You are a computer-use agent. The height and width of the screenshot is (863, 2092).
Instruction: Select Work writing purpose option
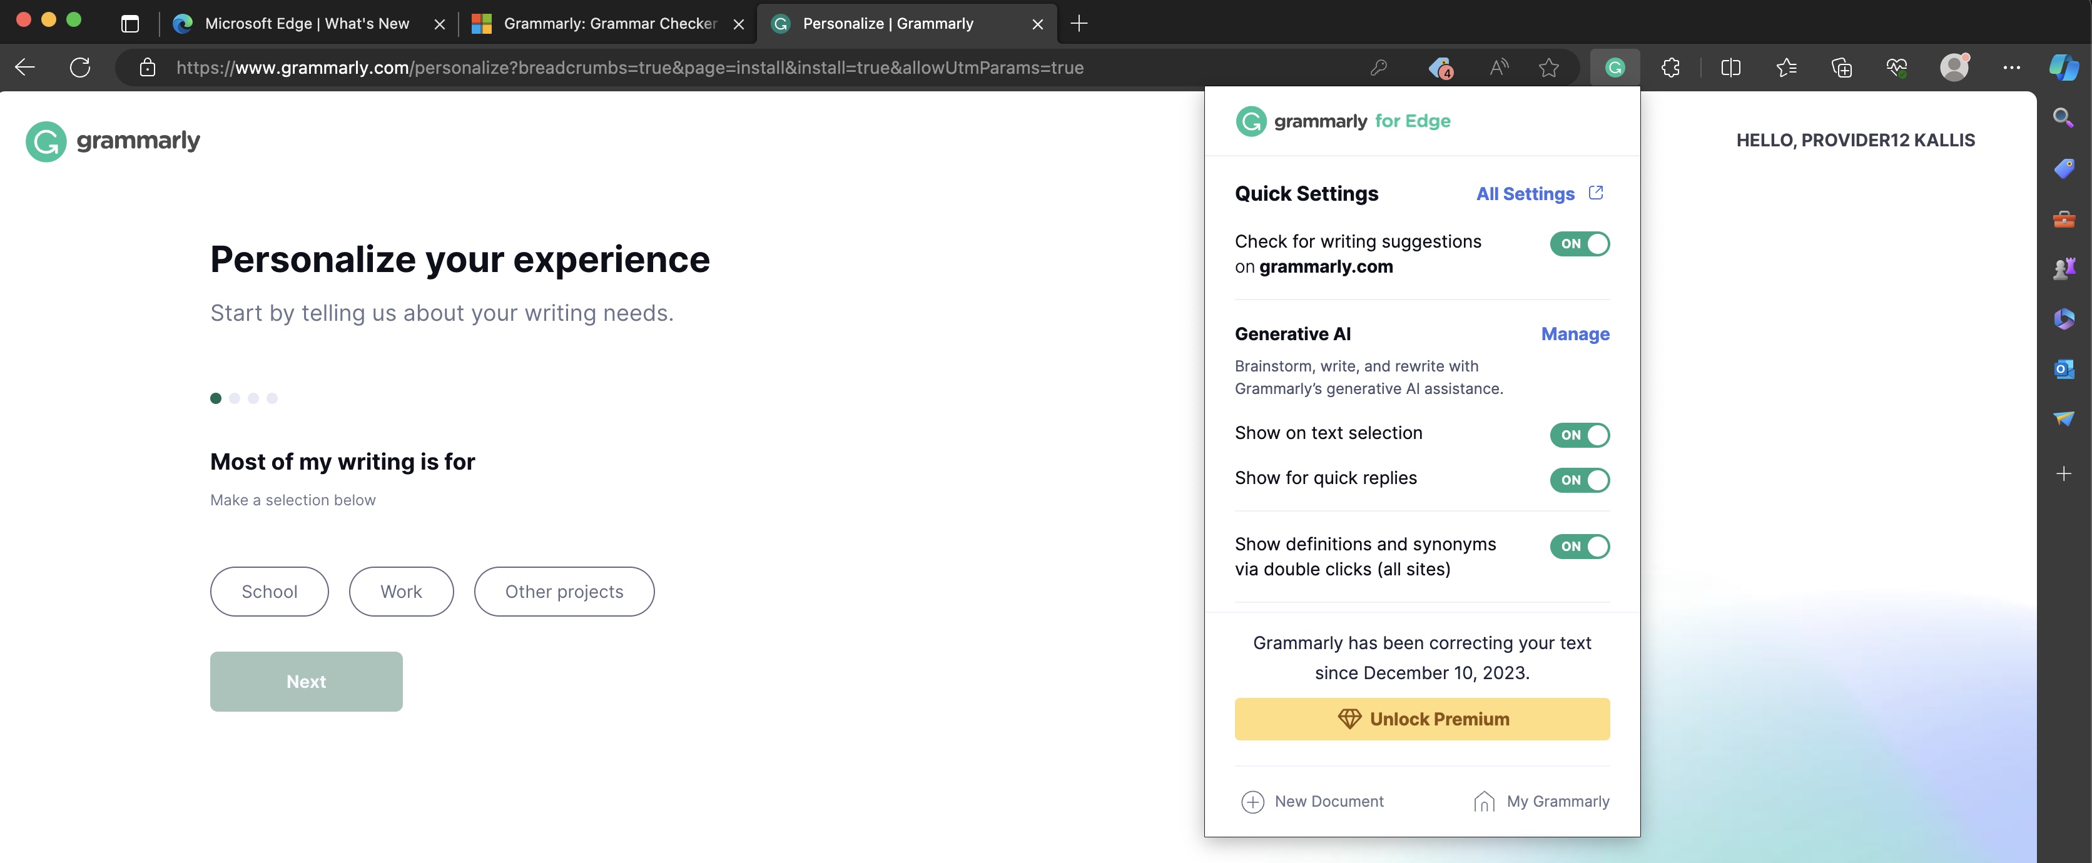point(402,591)
